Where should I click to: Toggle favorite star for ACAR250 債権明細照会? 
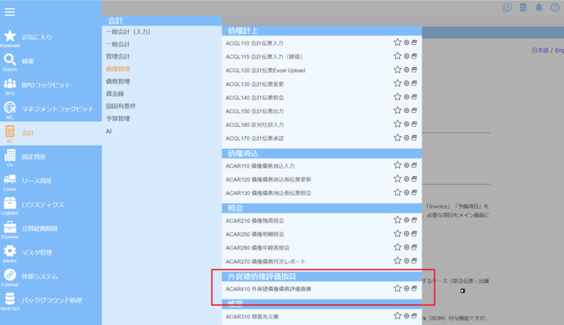(x=398, y=234)
